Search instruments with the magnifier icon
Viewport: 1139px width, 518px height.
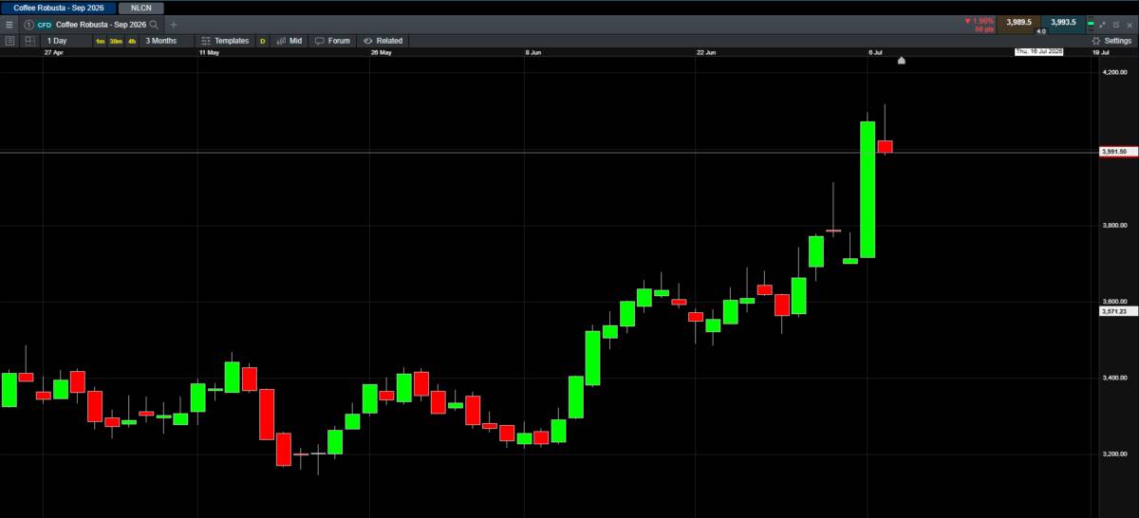[x=154, y=25]
